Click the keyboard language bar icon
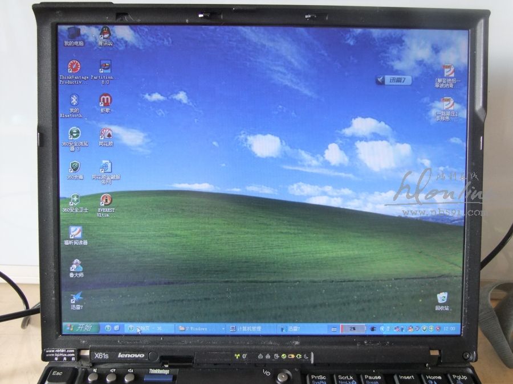 333,329
